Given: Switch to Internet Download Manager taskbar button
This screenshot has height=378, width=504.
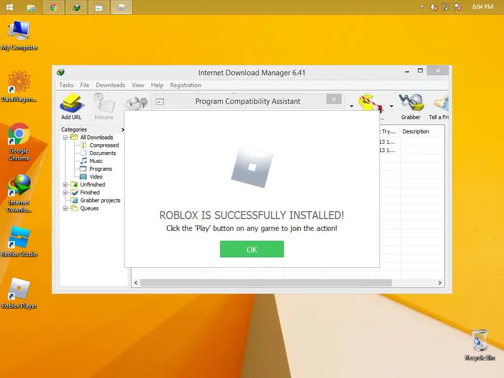Looking at the screenshot, I should point(76,7).
